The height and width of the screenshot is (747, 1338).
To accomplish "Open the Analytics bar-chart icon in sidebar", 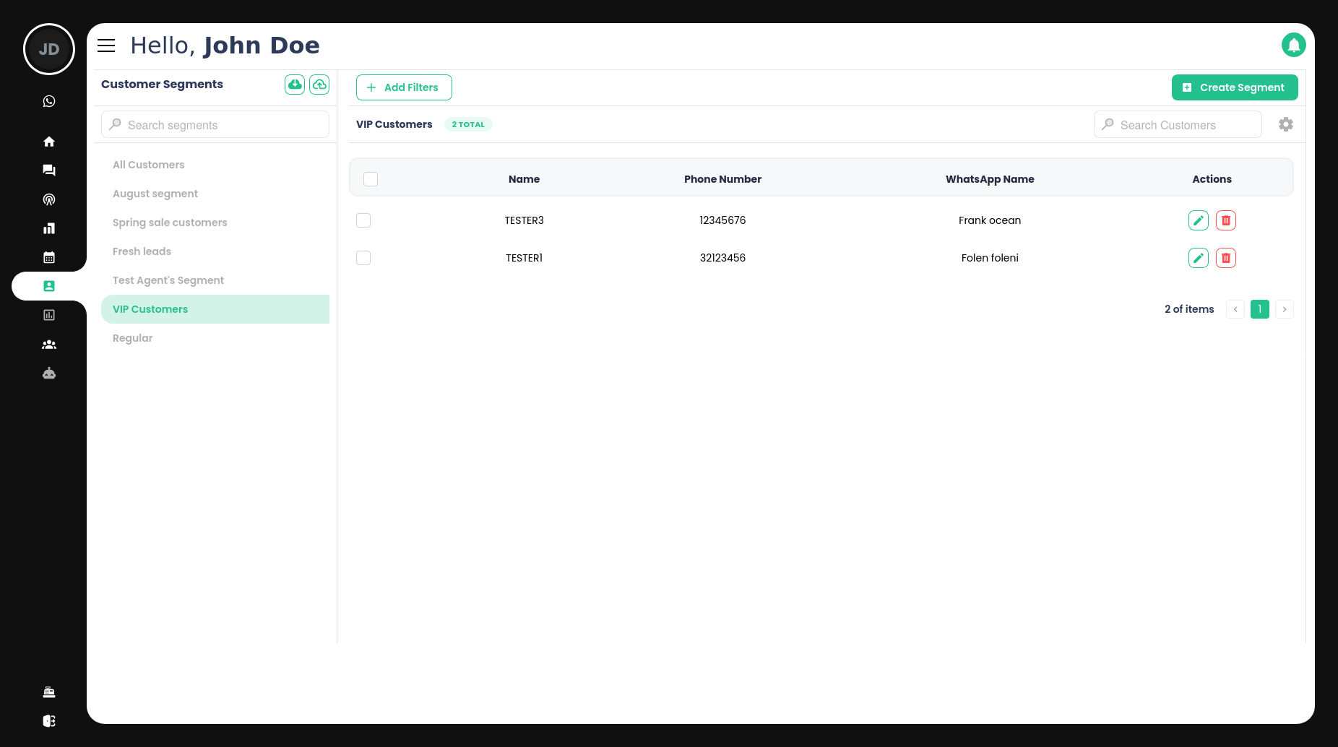I will click(48, 228).
